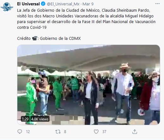This screenshot has height=140, width=164.
Task: Click the like count 37
Action: tap(104, 132)
